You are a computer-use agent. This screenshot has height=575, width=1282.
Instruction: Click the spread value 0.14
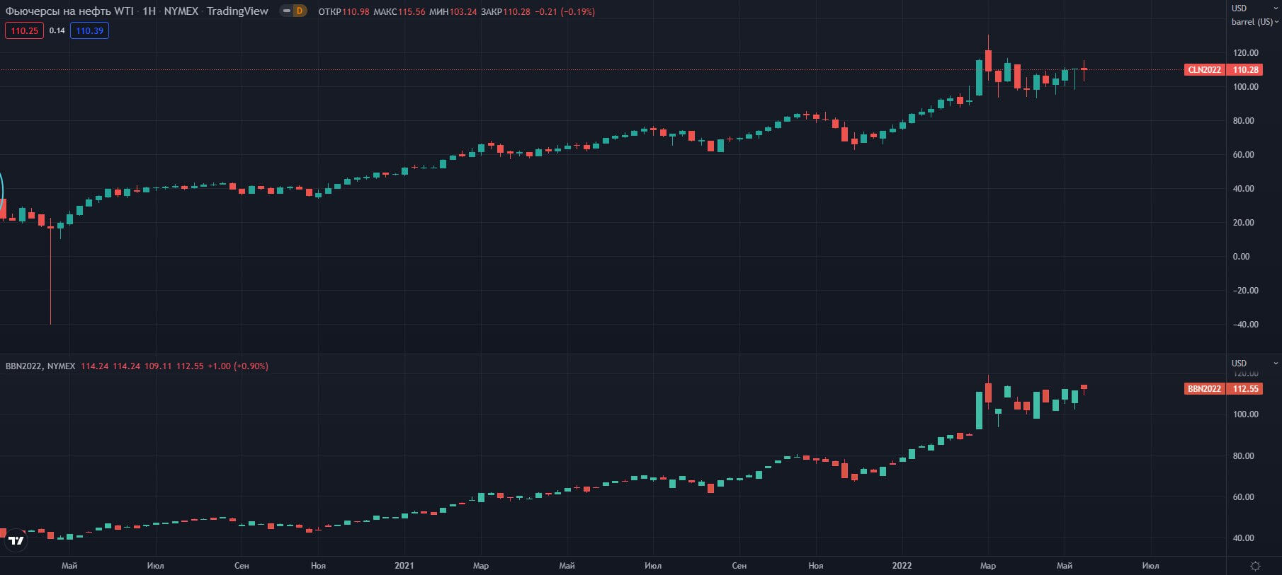57,30
